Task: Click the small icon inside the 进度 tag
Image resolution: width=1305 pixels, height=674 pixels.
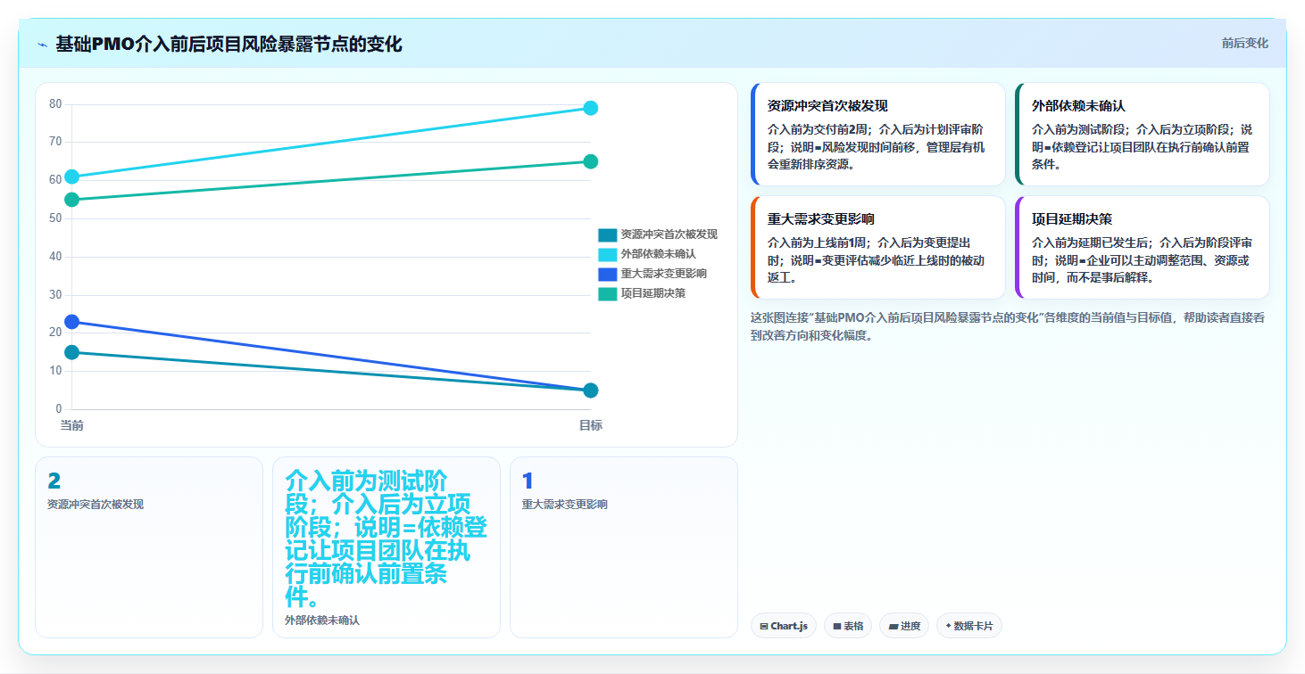Action: pyautogui.click(x=894, y=627)
